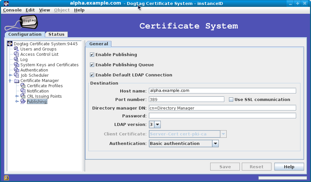Select Certificate Profiles in the tree
Screen dimensions: 311x182
pos(45,86)
